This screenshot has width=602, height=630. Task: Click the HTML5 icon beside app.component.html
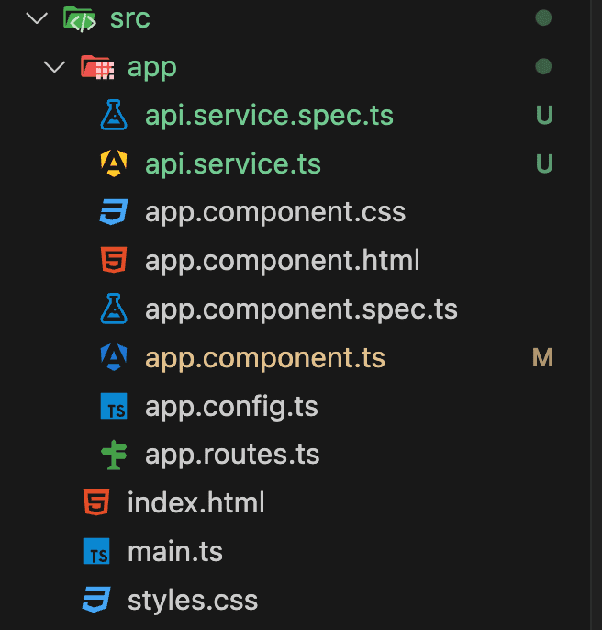click(113, 262)
